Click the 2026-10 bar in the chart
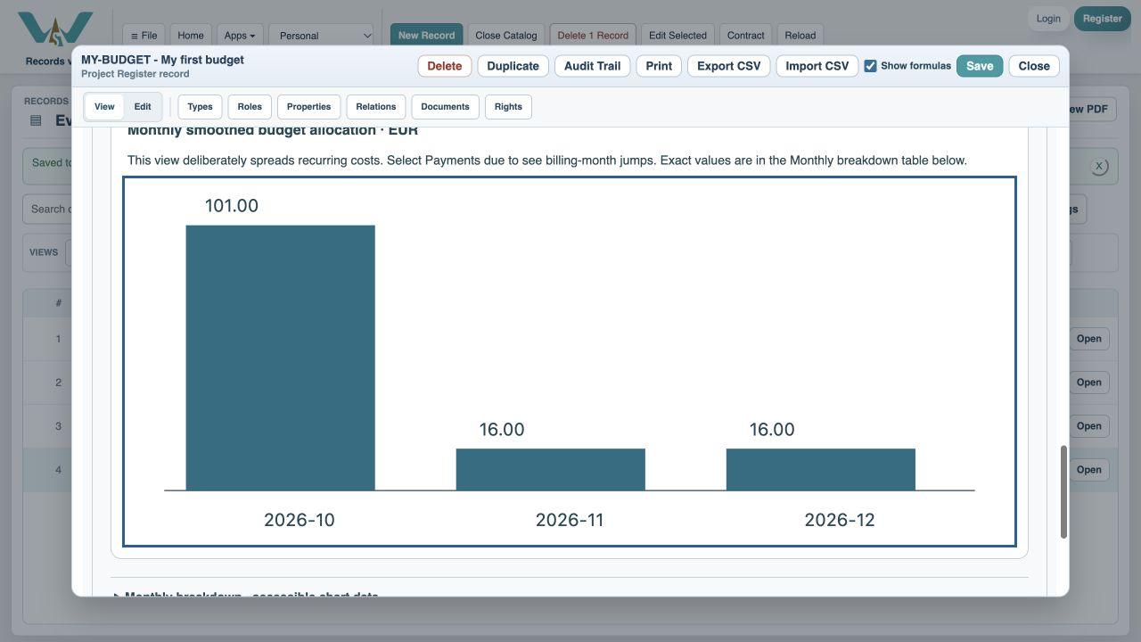Image resolution: width=1141 pixels, height=642 pixels. [x=280, y=358]
